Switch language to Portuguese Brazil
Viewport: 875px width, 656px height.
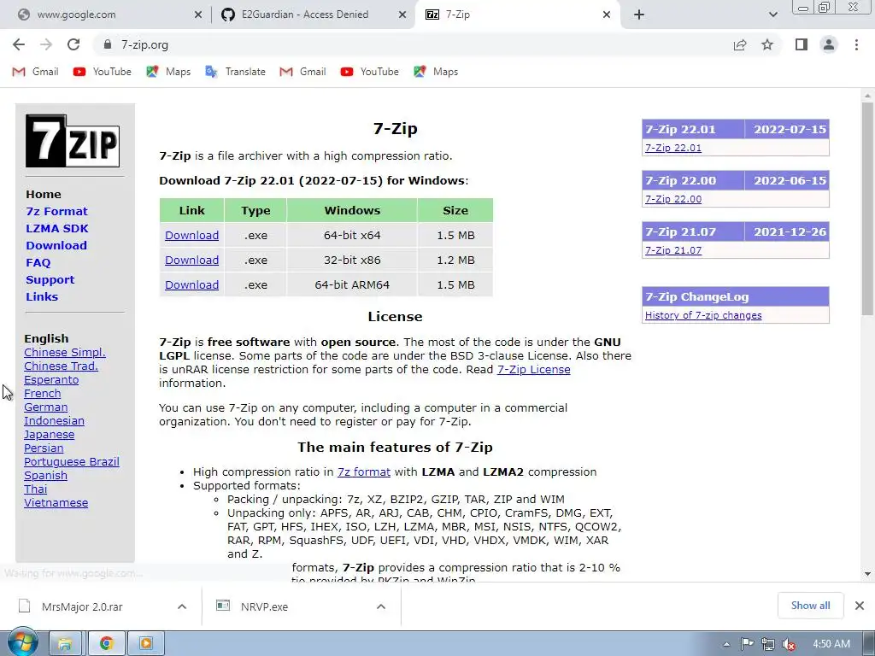coord(72,462)
